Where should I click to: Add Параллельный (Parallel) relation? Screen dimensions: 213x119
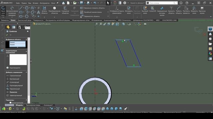tap(13, 89)
